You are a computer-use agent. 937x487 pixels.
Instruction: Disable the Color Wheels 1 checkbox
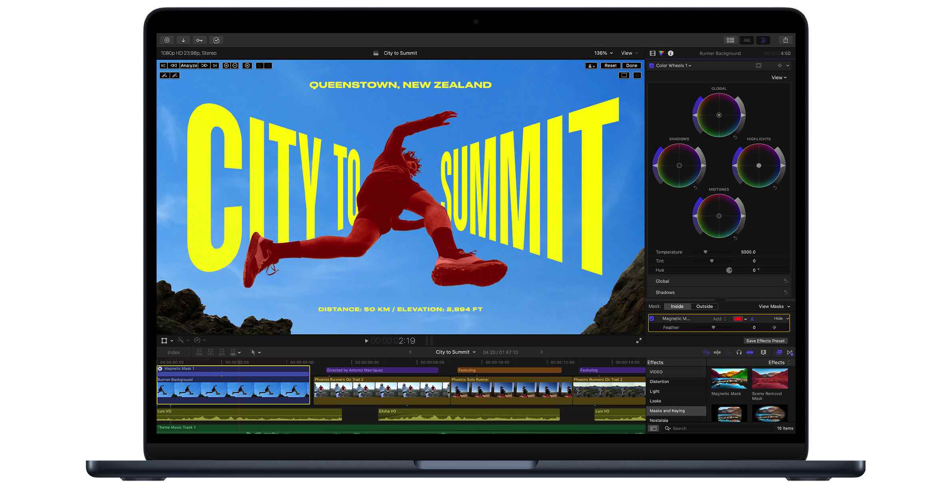point(652,65)
